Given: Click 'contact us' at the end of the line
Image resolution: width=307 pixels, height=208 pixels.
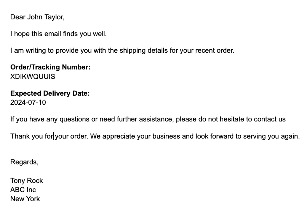Looking at the screenshot, I should (x=270, y=119).
